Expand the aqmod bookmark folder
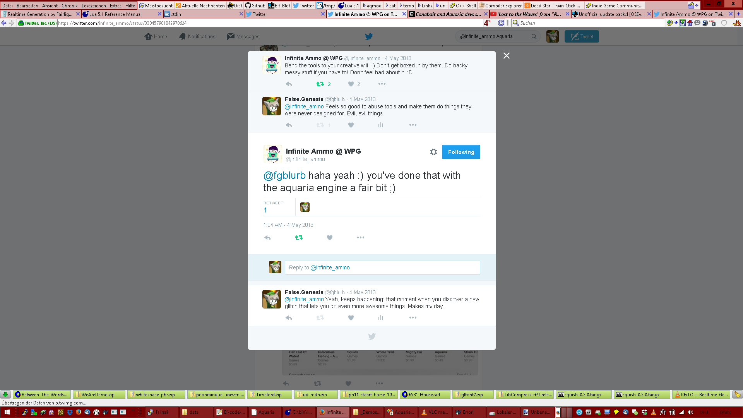The height and width of the screenshot is (418, 743). click(x=372, y=5)
